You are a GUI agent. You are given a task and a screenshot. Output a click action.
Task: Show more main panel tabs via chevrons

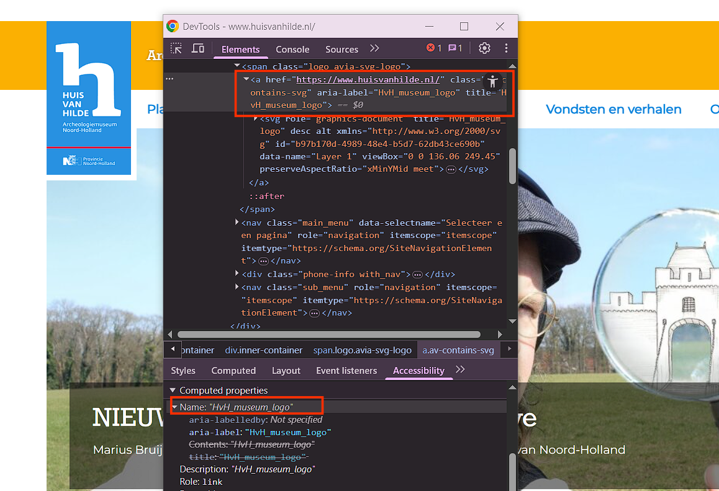click(x=374, y=48)
